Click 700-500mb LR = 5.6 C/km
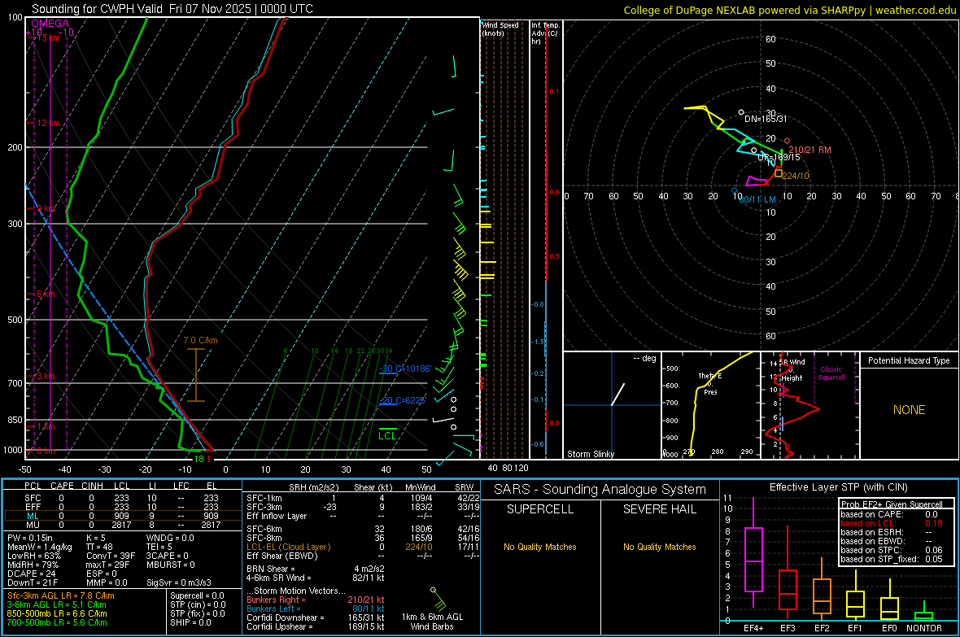This screenshot has height=637, width=960. pyautogui.click(x=57, y=622)
